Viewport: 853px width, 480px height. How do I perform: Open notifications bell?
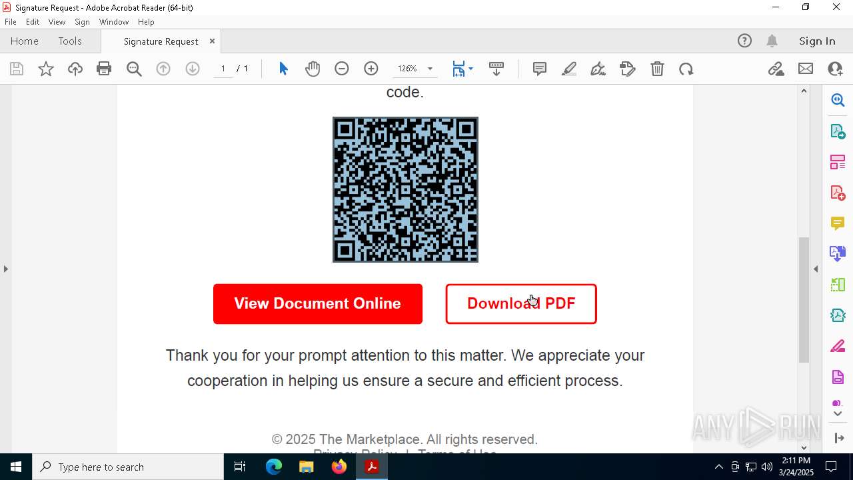point(772,41)
